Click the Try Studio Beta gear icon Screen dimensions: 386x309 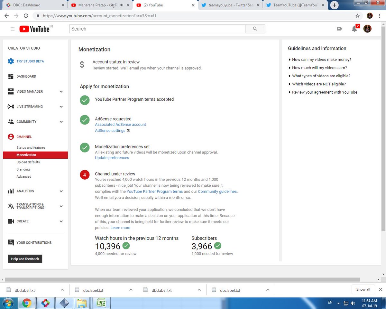pyautogui.click(x=11, y=61)
